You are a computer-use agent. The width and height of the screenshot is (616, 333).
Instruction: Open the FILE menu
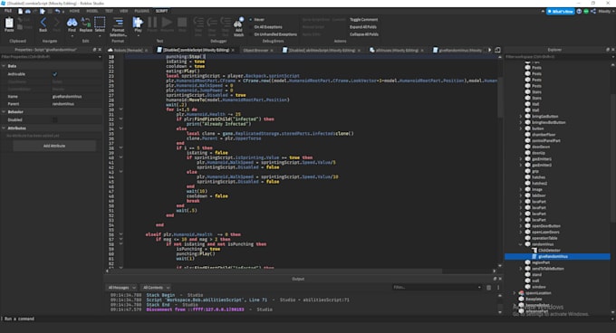click(8, 11)
